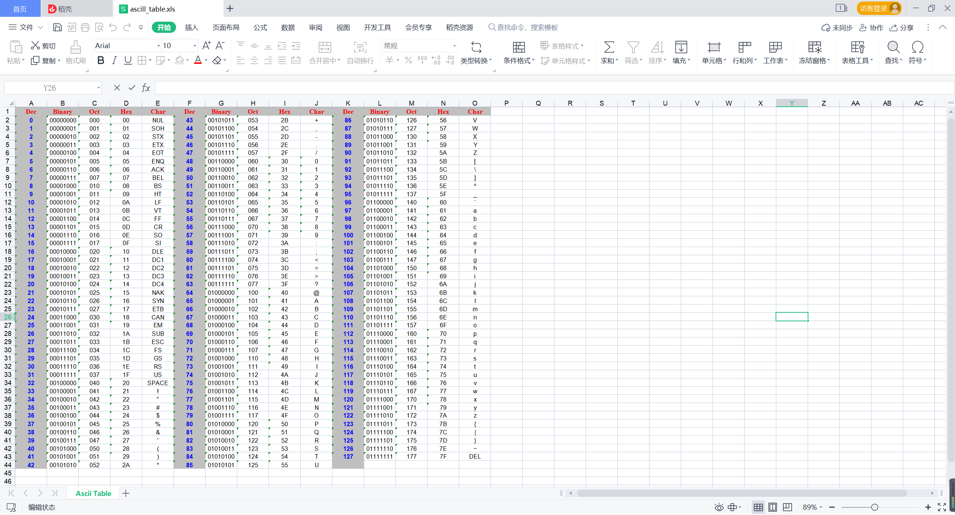The image size is (955, 515).
Task: Click the Find magnifier icon
Action: click(x=893, y=47)
